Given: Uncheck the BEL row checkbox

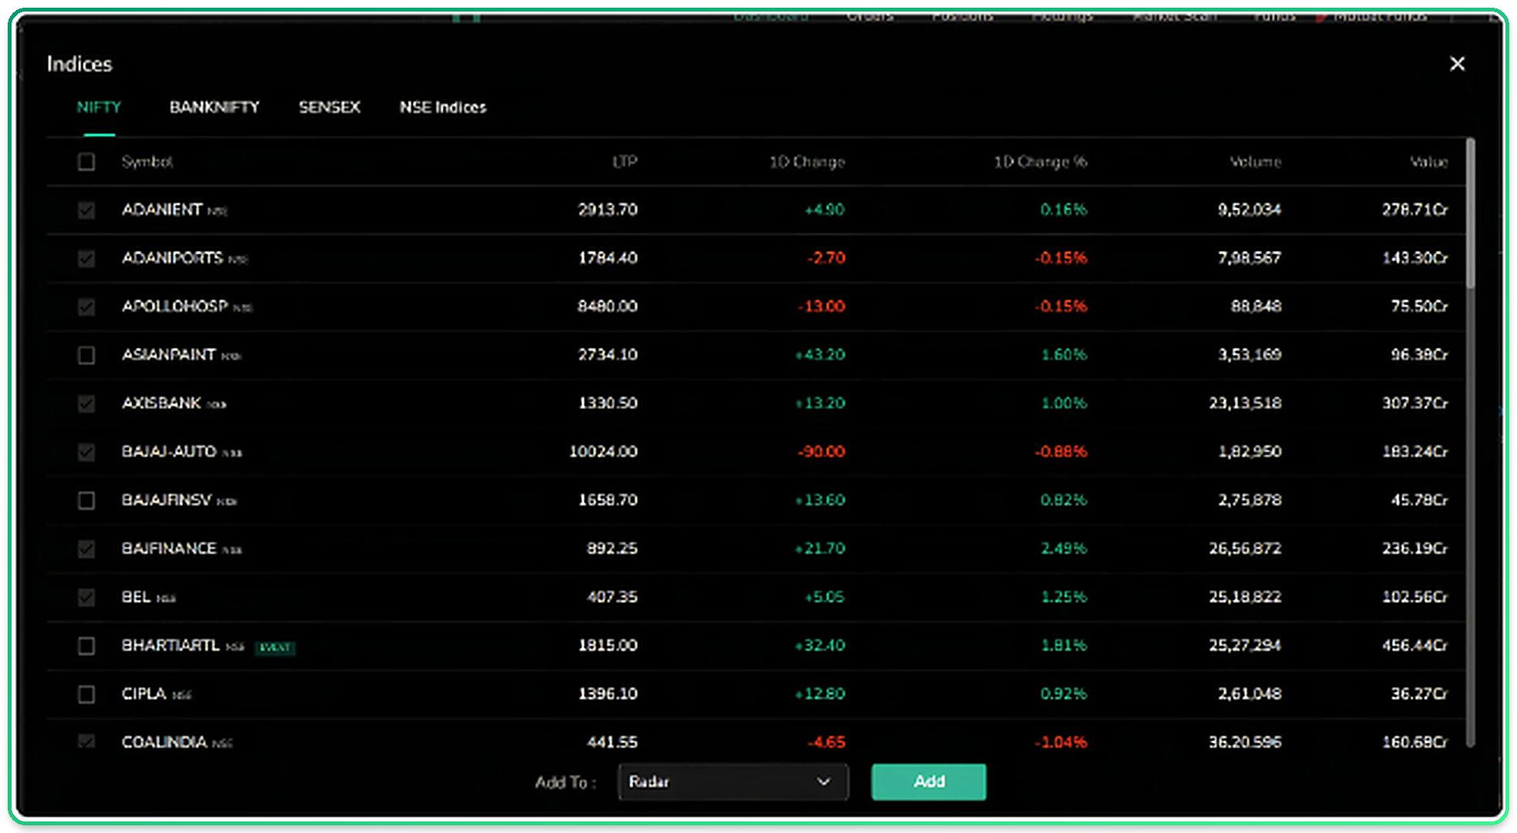Looking at the screenshot, I should coord(86,598).
